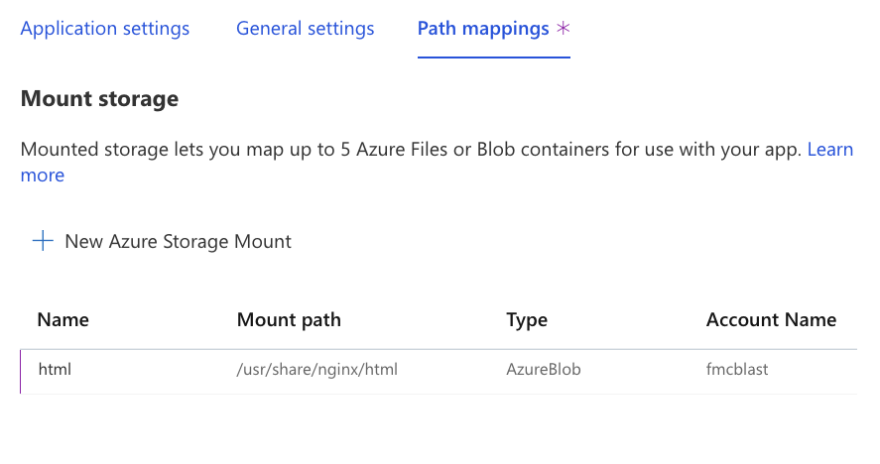This screenshot has height=464, width=880.
Task: Click the word 'more' on the second line
Action: click(43, 175)
